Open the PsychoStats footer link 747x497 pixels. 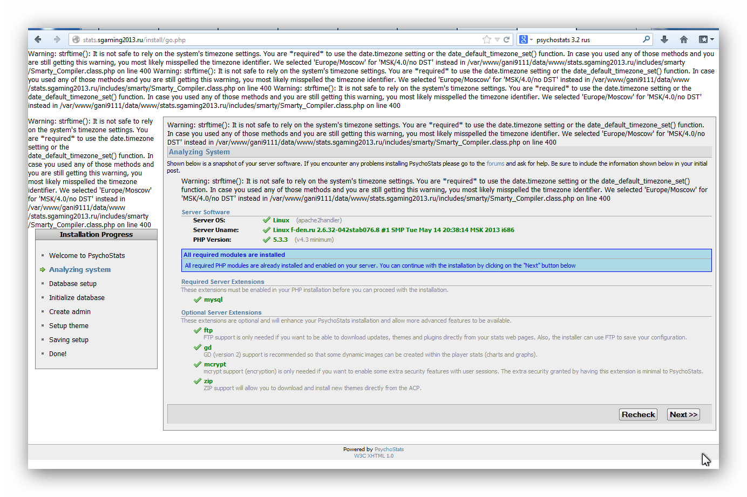tap(389, 450)
